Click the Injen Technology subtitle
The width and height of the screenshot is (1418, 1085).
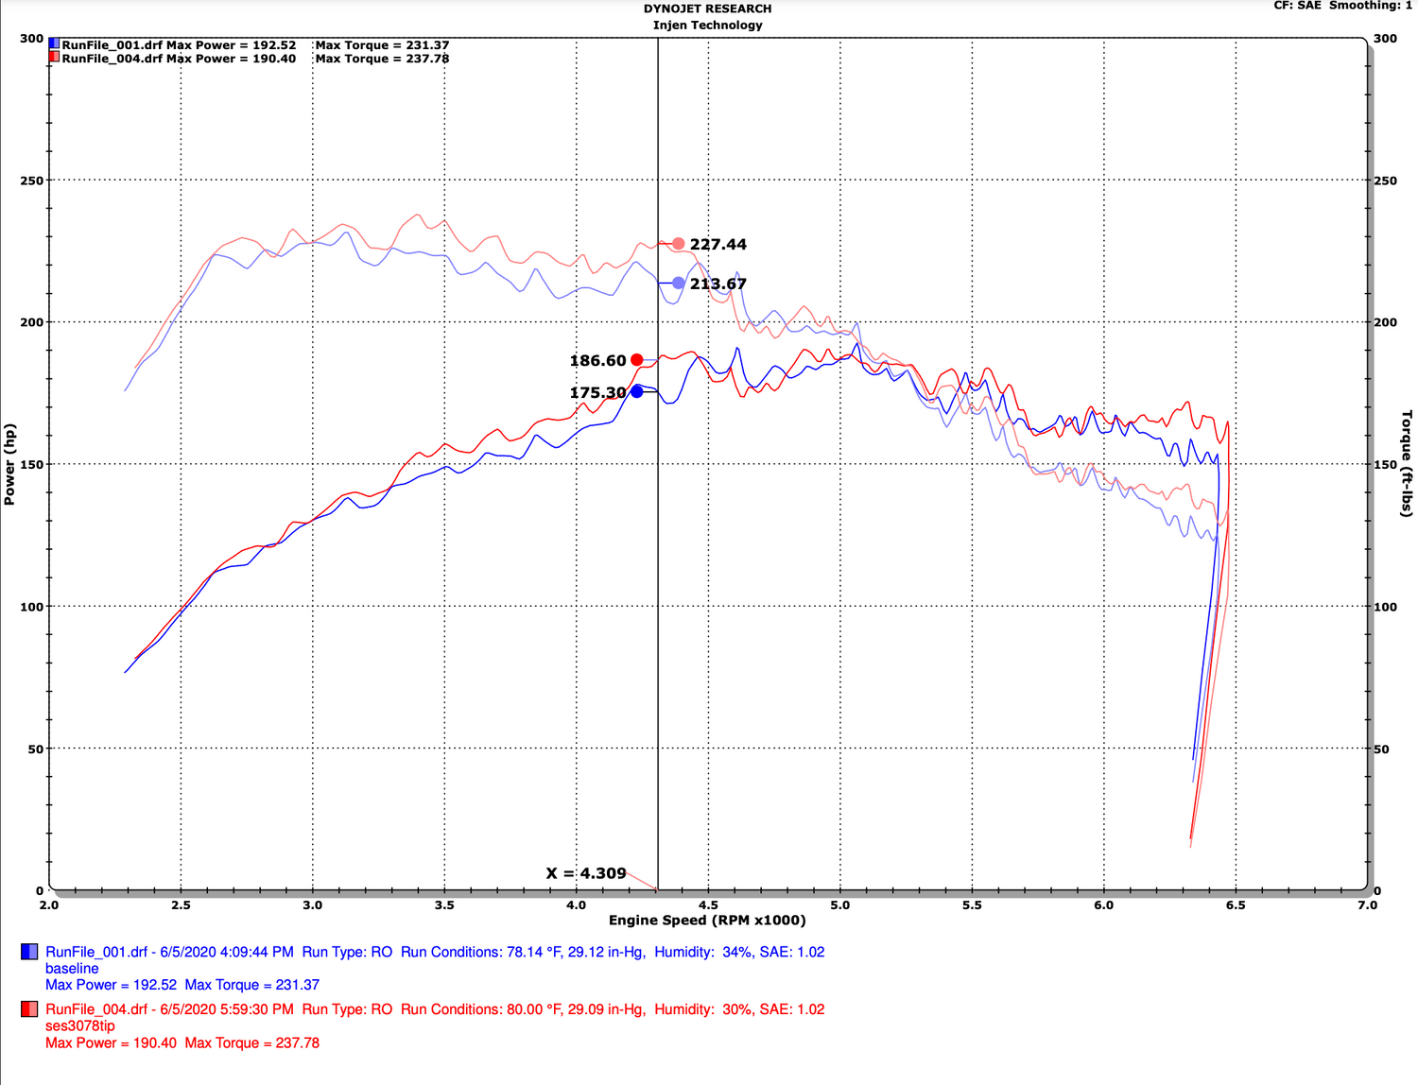(708, 25)
